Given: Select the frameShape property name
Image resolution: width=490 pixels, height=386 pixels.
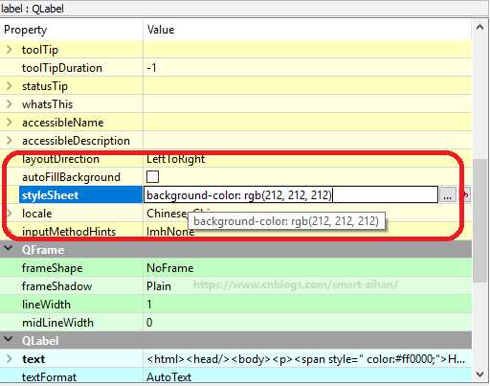Looking at the screenshot, I should pos(52,268).
